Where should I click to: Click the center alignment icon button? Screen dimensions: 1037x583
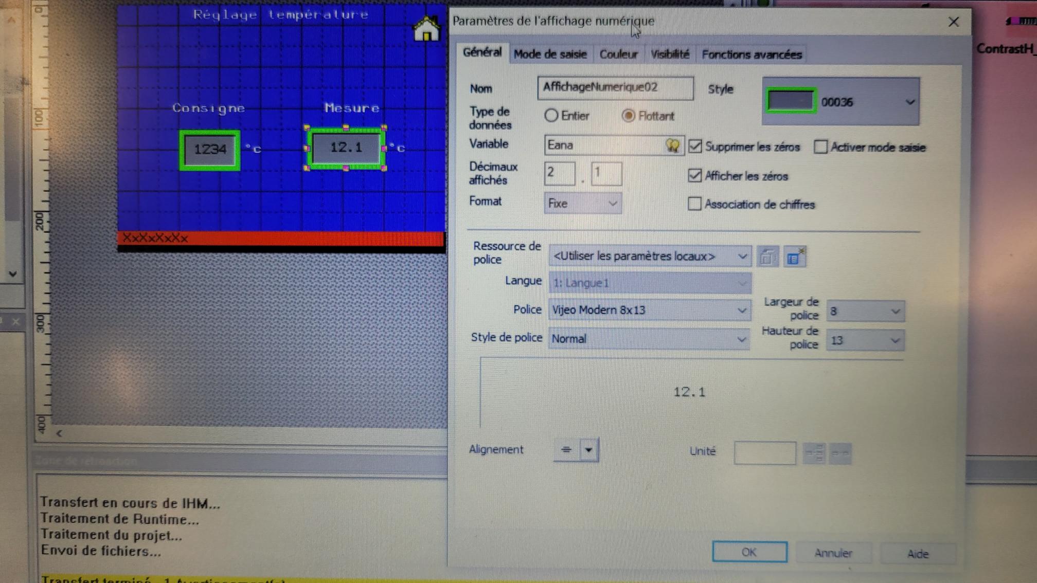coord(566,450)
